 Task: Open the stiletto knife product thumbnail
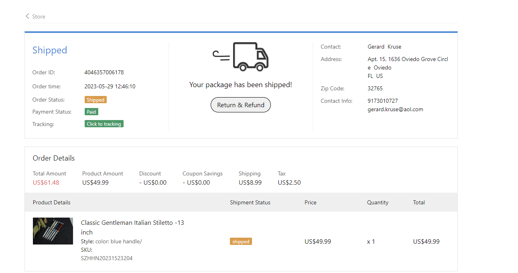pos(53,231)
